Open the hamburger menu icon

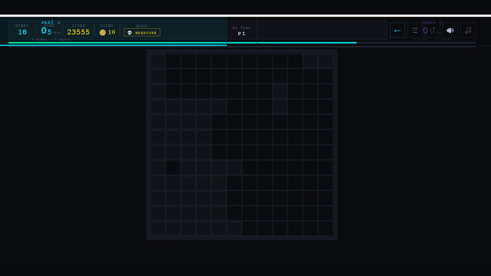pos(415,30)
